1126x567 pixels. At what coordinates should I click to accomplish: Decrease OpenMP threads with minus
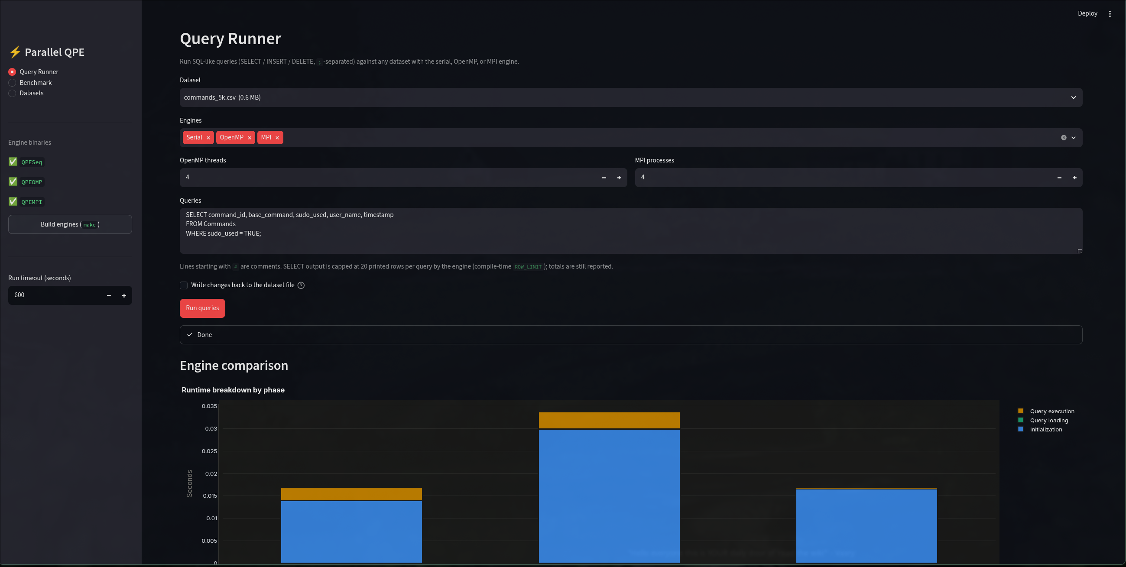604,178
